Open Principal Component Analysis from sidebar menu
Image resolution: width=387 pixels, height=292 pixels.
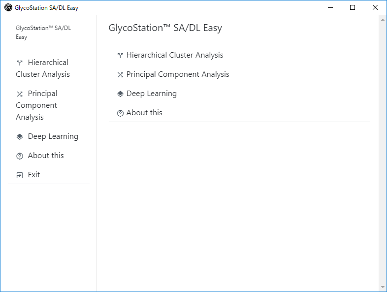36,105
